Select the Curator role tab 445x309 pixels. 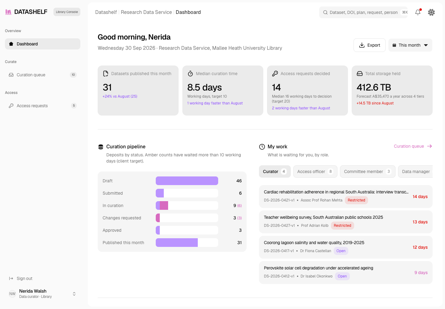coord(275,171)
